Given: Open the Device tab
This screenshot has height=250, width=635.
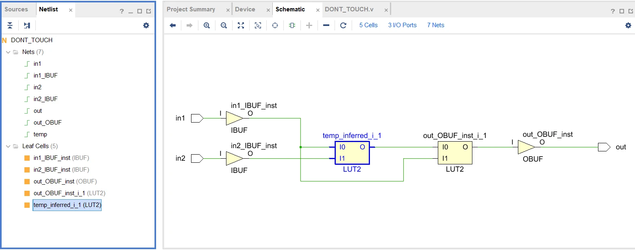Looking at the screenshot, I should (245, 9).
